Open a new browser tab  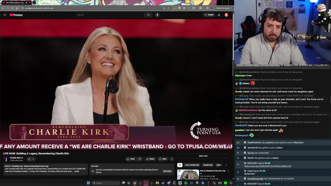pos(34,3)
